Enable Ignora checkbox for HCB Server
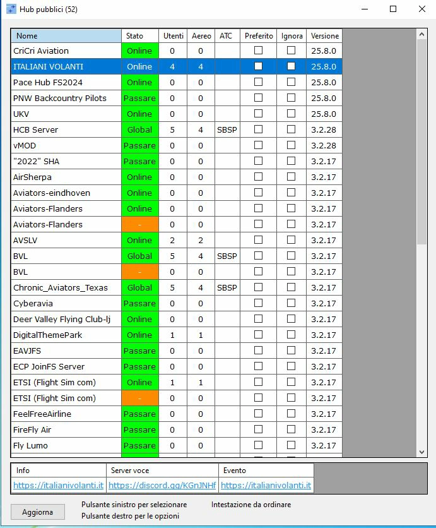Viewport: 436px width, 528px height. tap(291, 129)
